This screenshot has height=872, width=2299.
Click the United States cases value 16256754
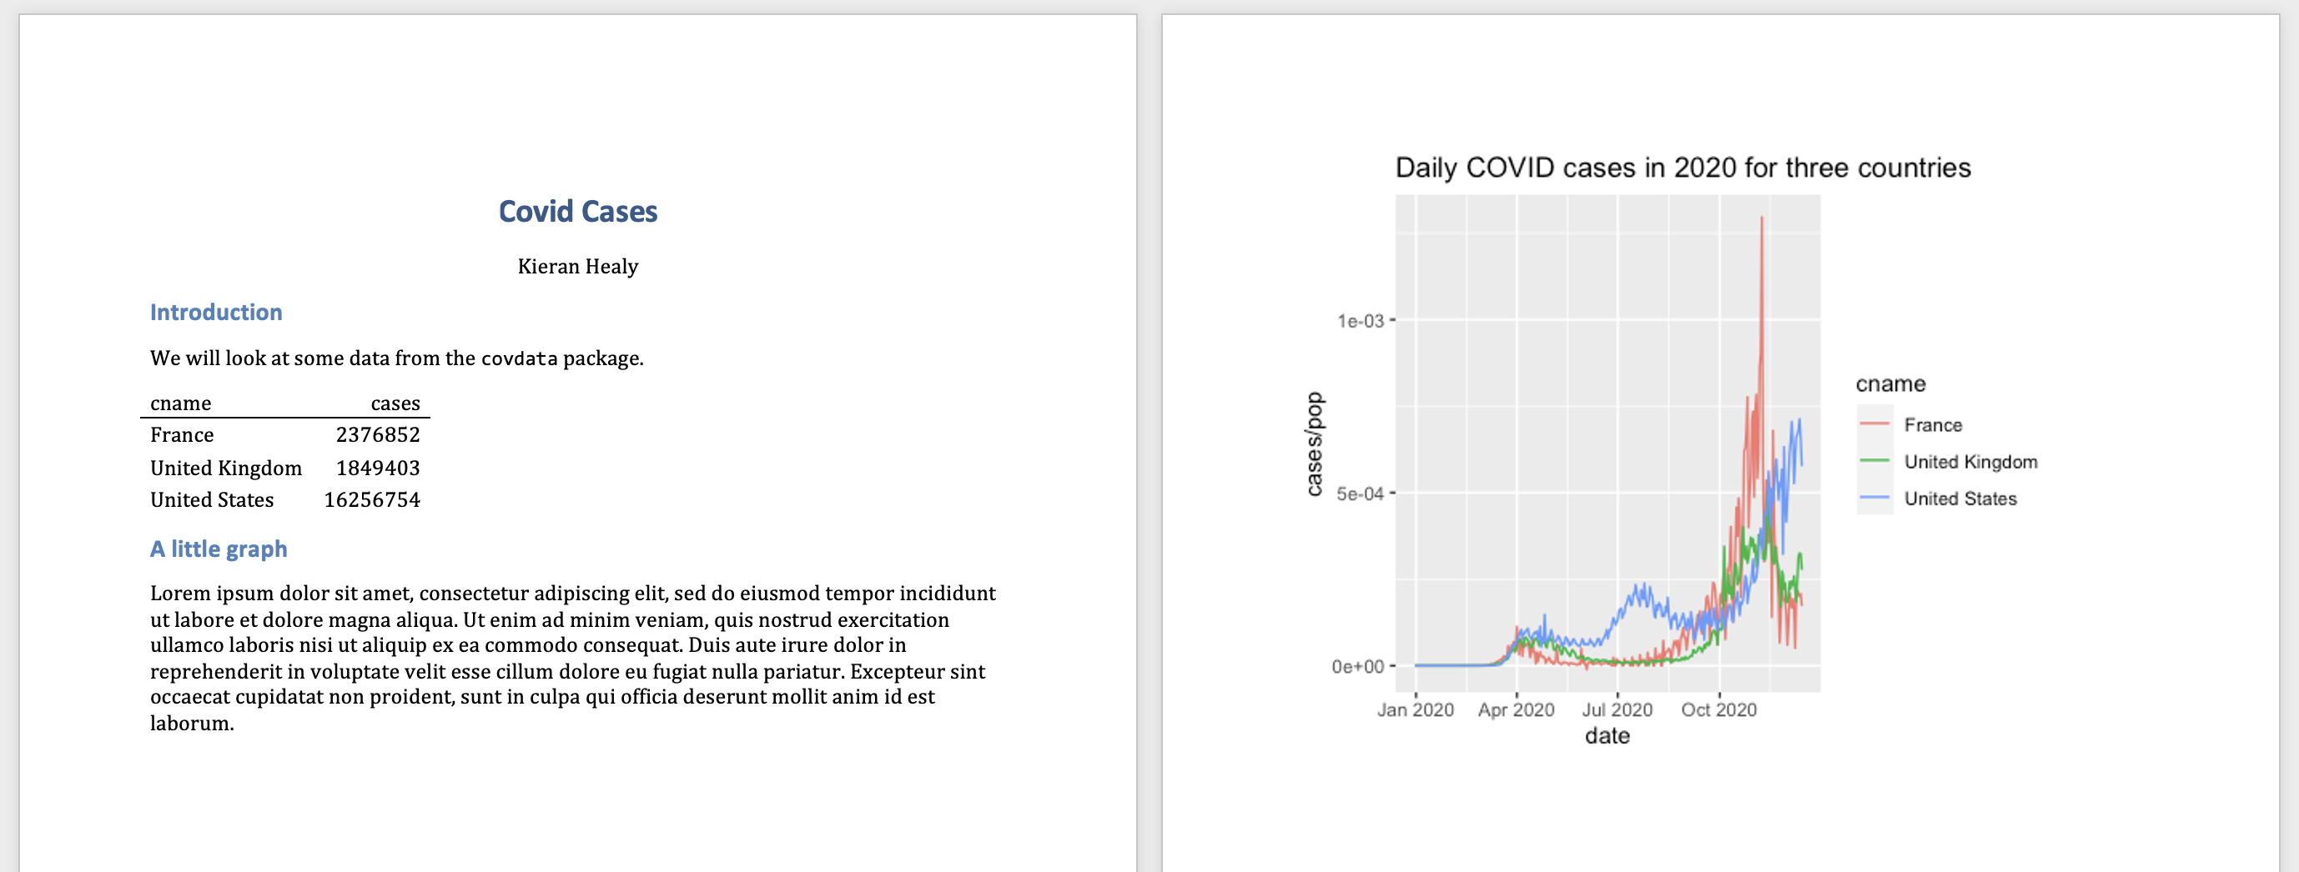pos(371,500)
